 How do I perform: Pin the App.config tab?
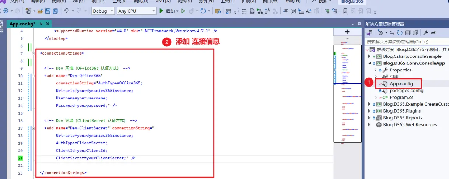pyautogui.click(x=41, y=24)
